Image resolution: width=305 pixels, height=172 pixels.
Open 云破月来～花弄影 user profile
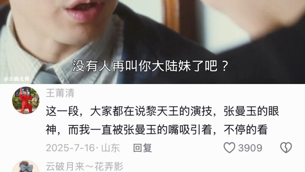pyautogui.click(x=85, y=166)
